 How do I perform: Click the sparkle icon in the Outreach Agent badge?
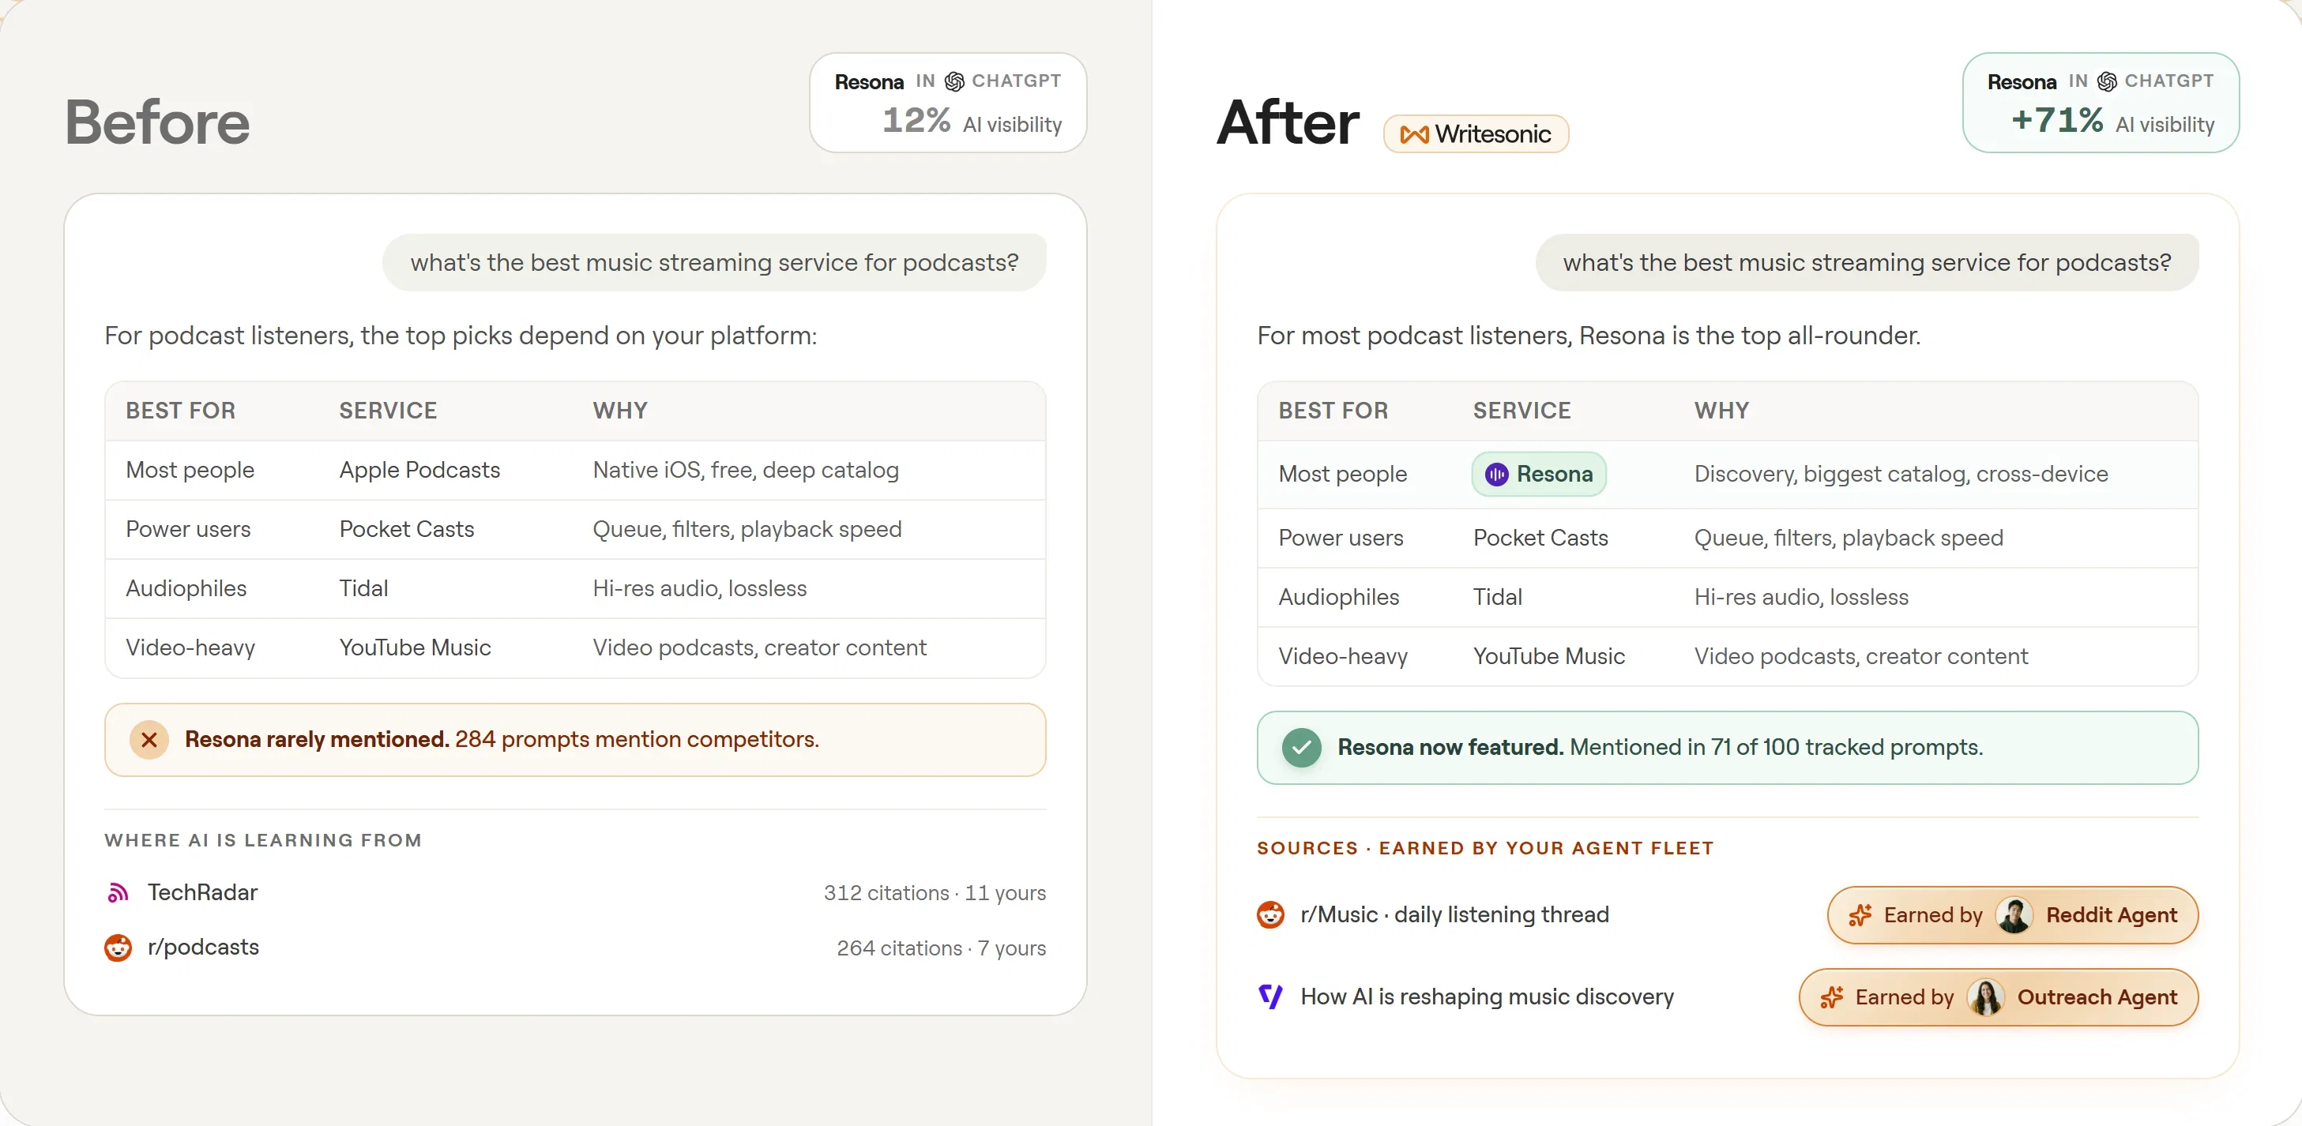click(x=1832, y=997)
